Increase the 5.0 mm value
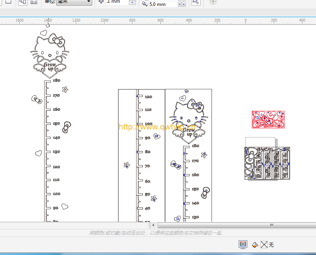The image size is (316, 255). (x=184, y=4)
